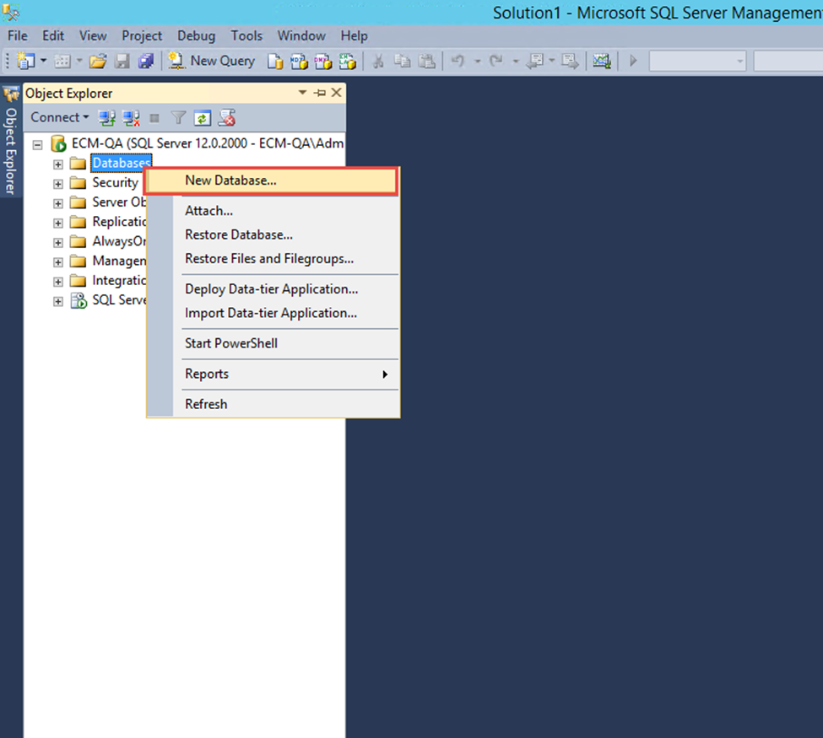Collapse the ECM-QA server node
This screenshot has height=738, width=823.
click(37, 144)
